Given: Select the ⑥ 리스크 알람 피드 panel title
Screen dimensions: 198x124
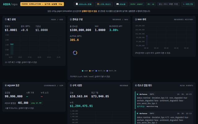Looking at the screenshot, I should coord(144,86).
